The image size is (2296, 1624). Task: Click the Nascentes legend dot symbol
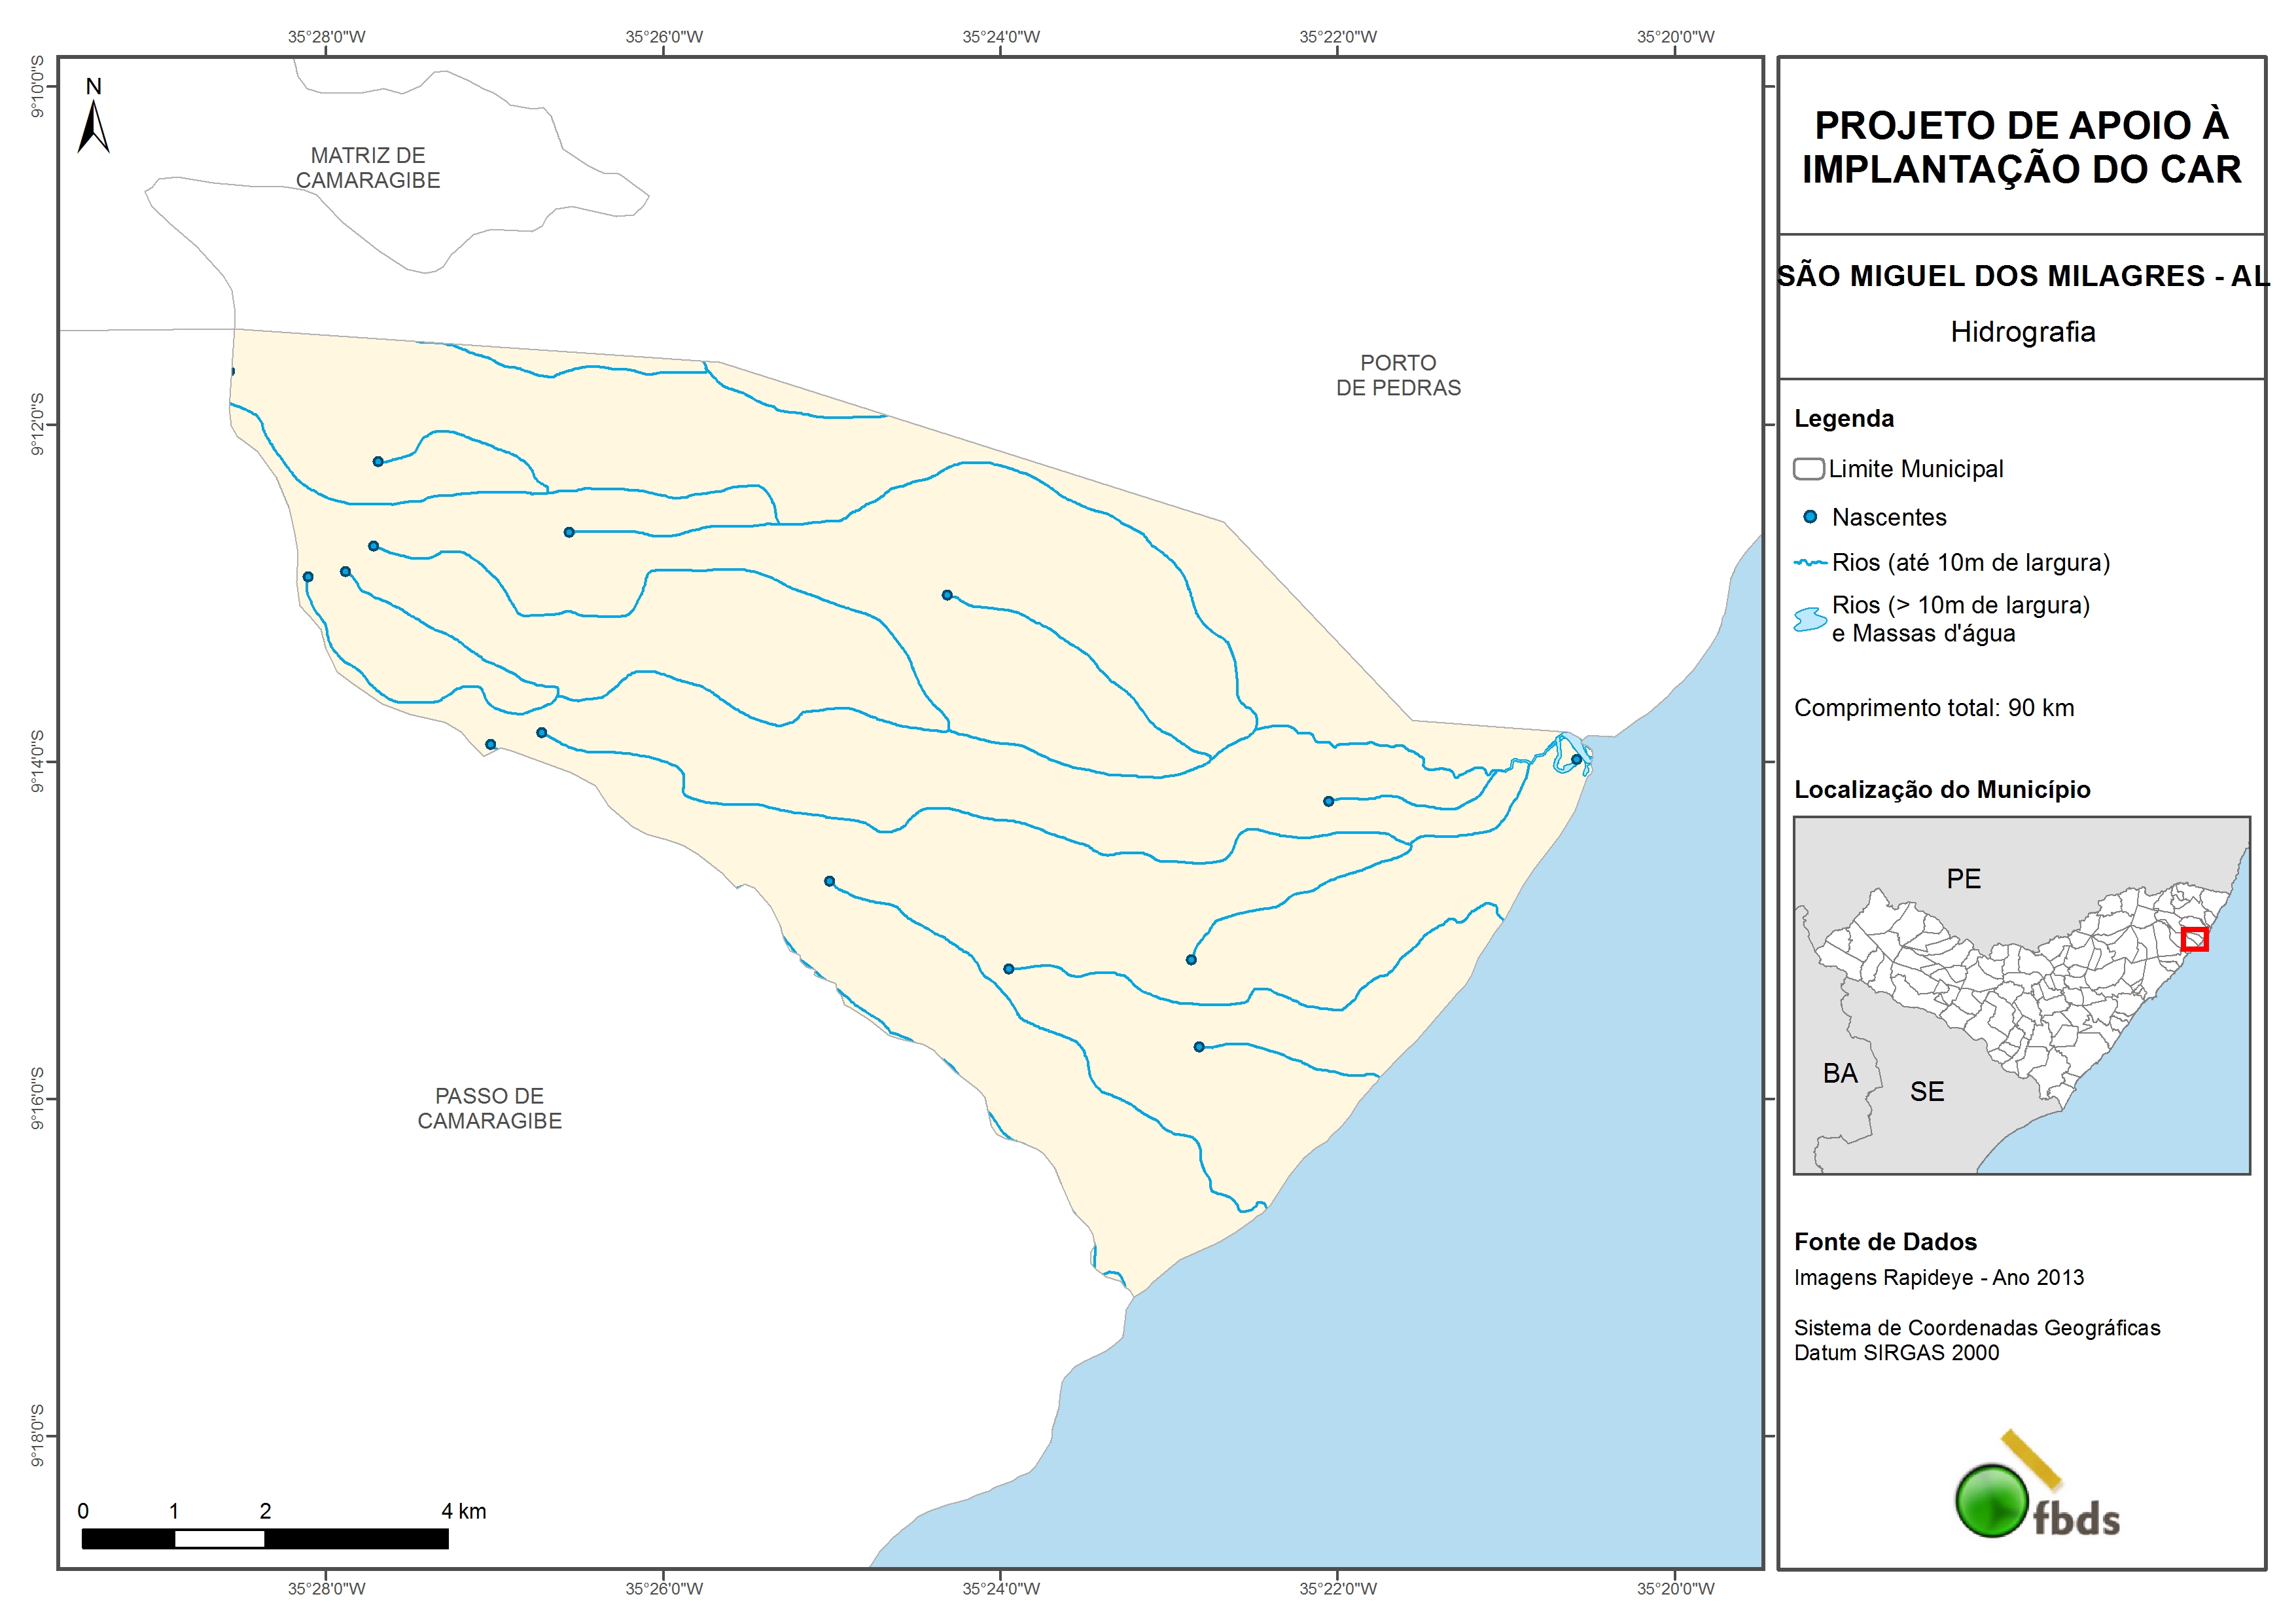(1809, 517)
